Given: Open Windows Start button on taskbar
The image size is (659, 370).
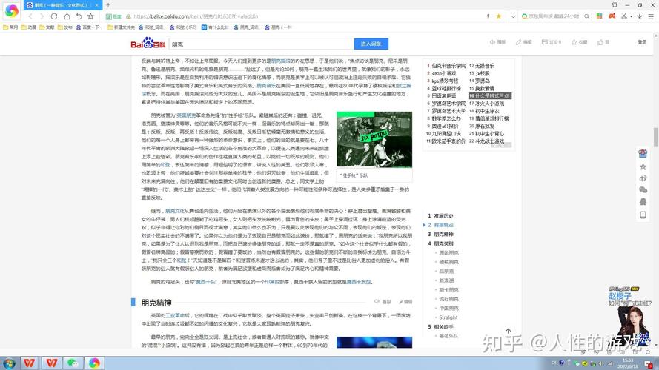Looking at the screenshot, I should point(9,363).
